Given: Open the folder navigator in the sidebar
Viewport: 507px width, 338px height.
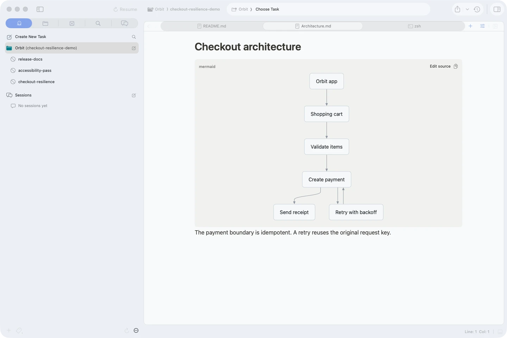Looking at the screenshot, I should pyautogui.click(x=45, y=23).
